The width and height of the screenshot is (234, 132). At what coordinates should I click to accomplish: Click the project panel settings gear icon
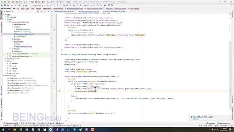pyautogui.click(x=45, y=11)
